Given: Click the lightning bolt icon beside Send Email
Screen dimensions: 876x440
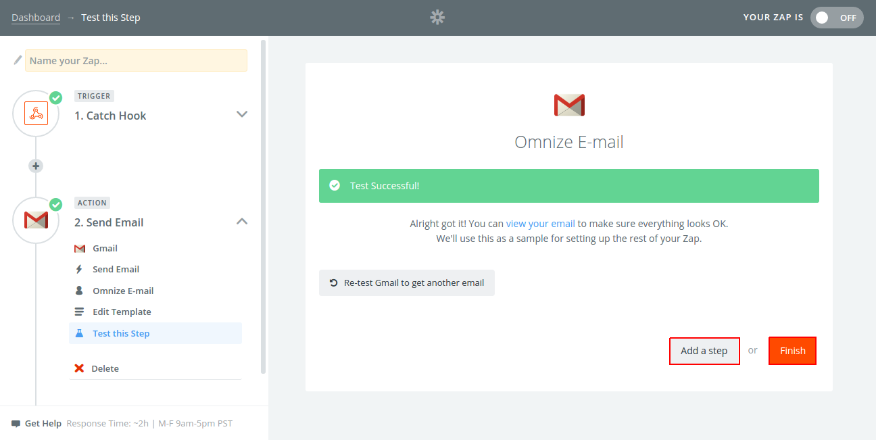Looking at the screenshot, I should point(79,269).
